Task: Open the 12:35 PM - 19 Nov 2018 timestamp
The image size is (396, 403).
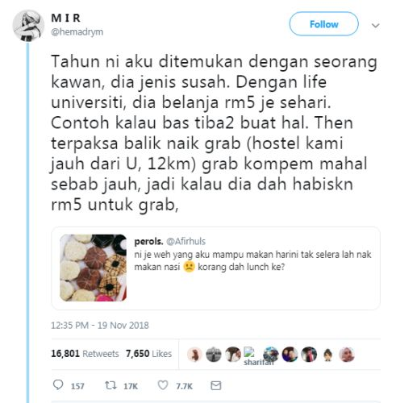Action: [100, 326]
